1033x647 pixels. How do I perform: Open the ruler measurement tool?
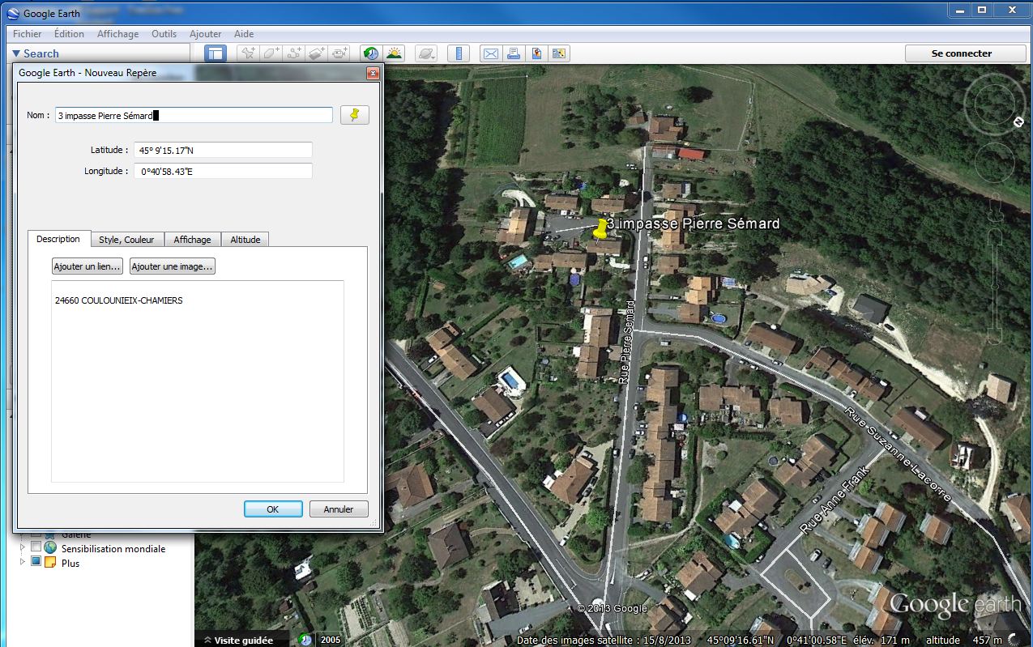point(459,53)
